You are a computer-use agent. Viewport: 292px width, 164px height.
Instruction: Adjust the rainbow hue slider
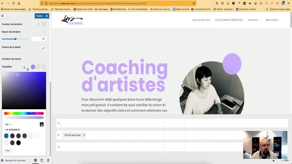pyautogui.click(x=24, y=113)
